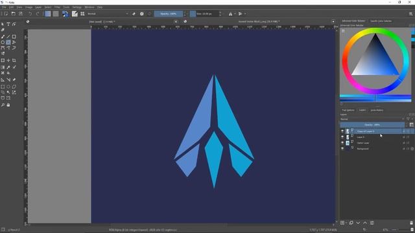The height and width of the screenshot is (233, 415).
Task: Select the Fill bucket tool
Action: coord(8,73)
